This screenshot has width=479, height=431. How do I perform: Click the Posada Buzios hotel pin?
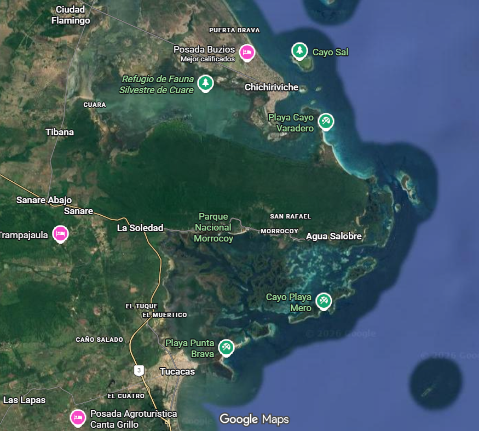coord(247,52)
